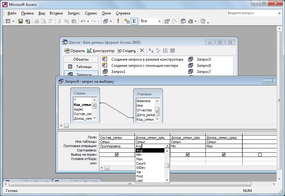Image resolution: width=285 pixels, height=196 pixels.
Task: Open the Файл menu
Action: tap(12, 13)
